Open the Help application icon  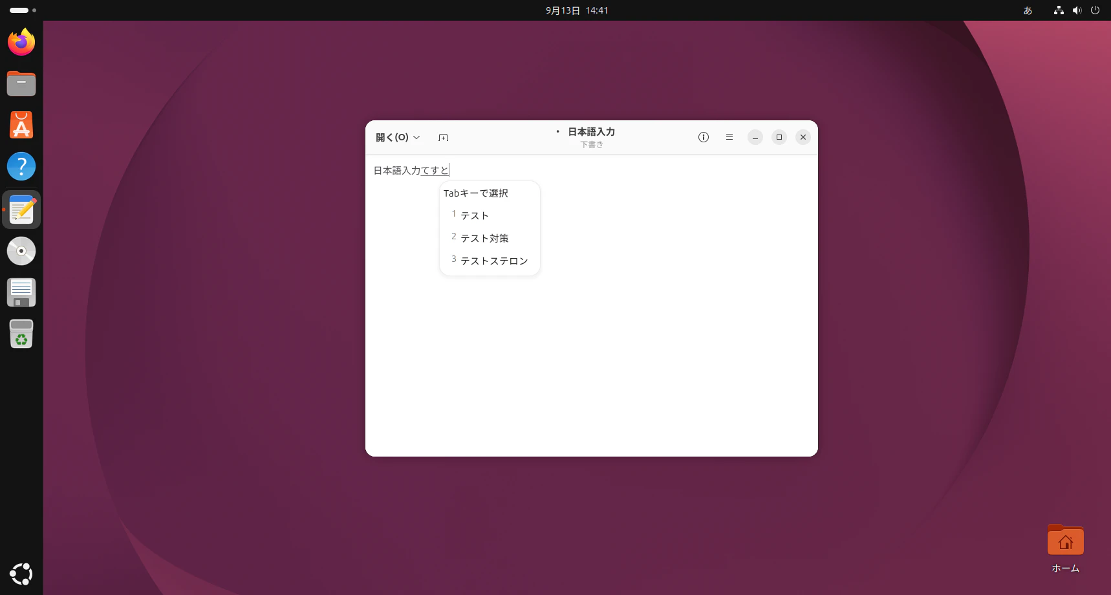(x=21, y=166)
